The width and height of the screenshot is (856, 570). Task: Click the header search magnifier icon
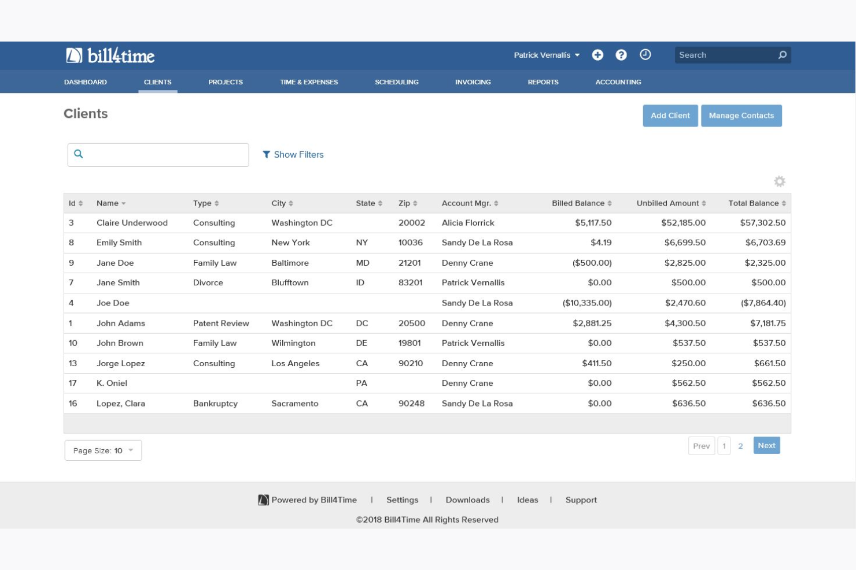782,55
